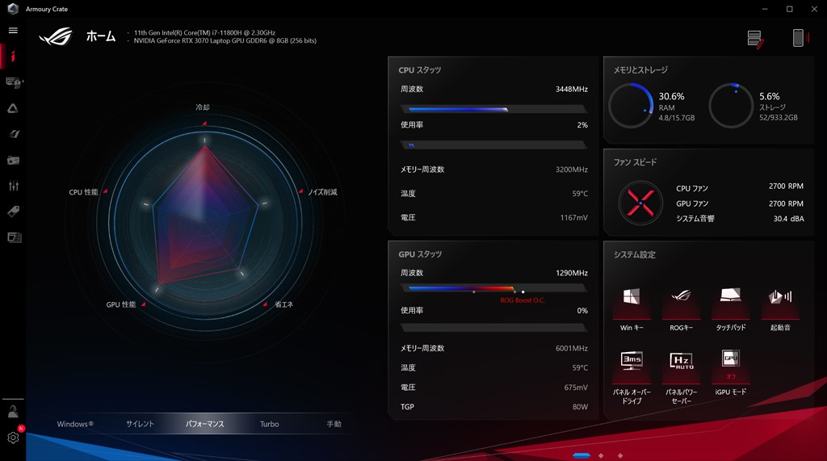Viewport: 827px width, 461px height.
Task: Open the News sidebar icon
Action: point(15,237)
